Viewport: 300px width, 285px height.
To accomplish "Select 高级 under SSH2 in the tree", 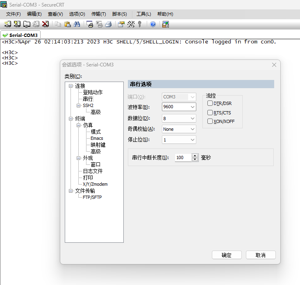I will (95, 112).
